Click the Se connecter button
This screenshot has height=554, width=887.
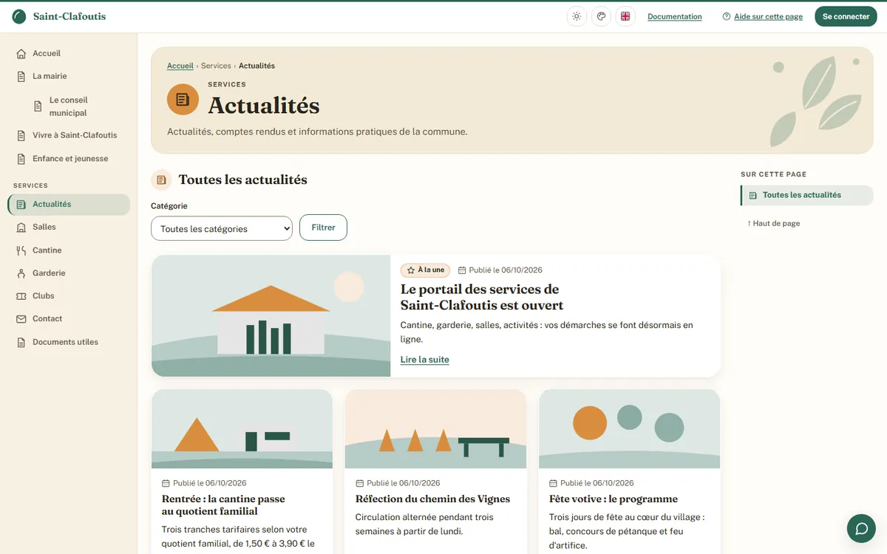click(846, 16)
